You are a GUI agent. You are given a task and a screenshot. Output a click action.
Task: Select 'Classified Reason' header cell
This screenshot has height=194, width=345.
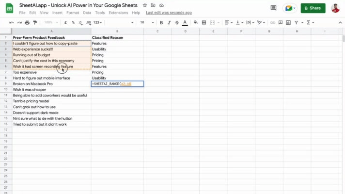(x=117, y=38)
